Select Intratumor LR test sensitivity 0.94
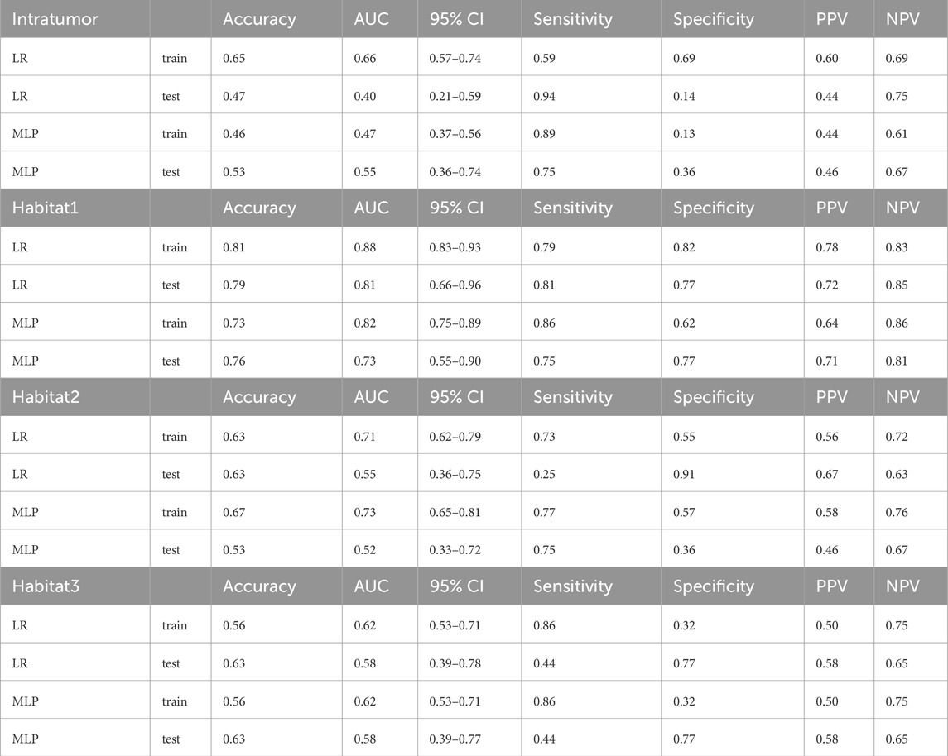The width and height of the screenshot is (948, 756). (x=544, y=96)
